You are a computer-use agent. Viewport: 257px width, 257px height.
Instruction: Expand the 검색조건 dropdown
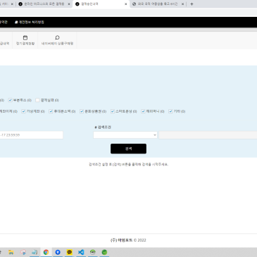click(125, 135)
